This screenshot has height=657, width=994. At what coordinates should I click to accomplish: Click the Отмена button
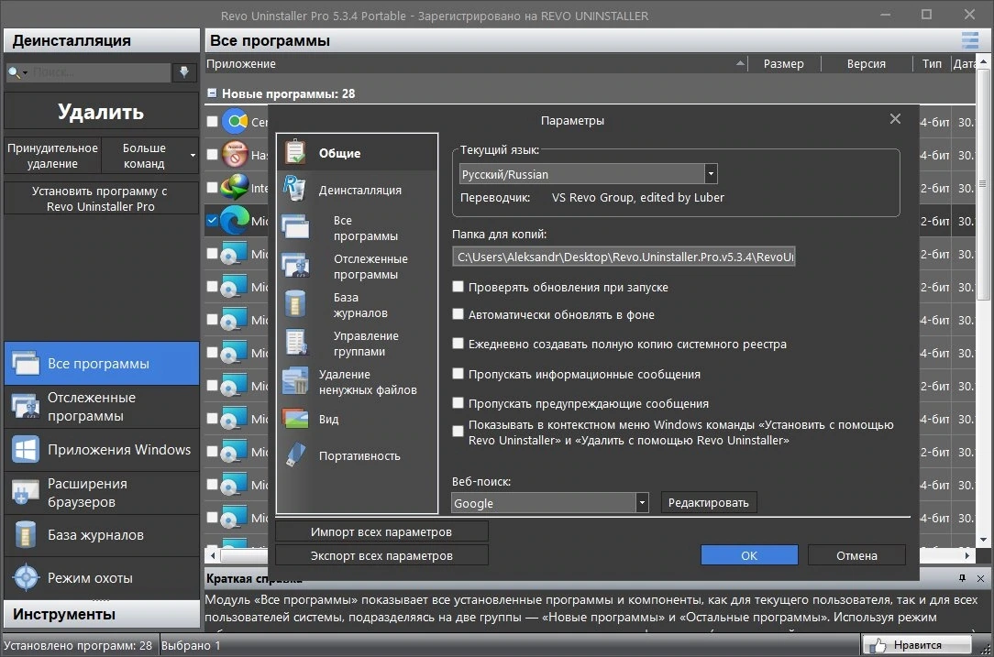[856, 555]
